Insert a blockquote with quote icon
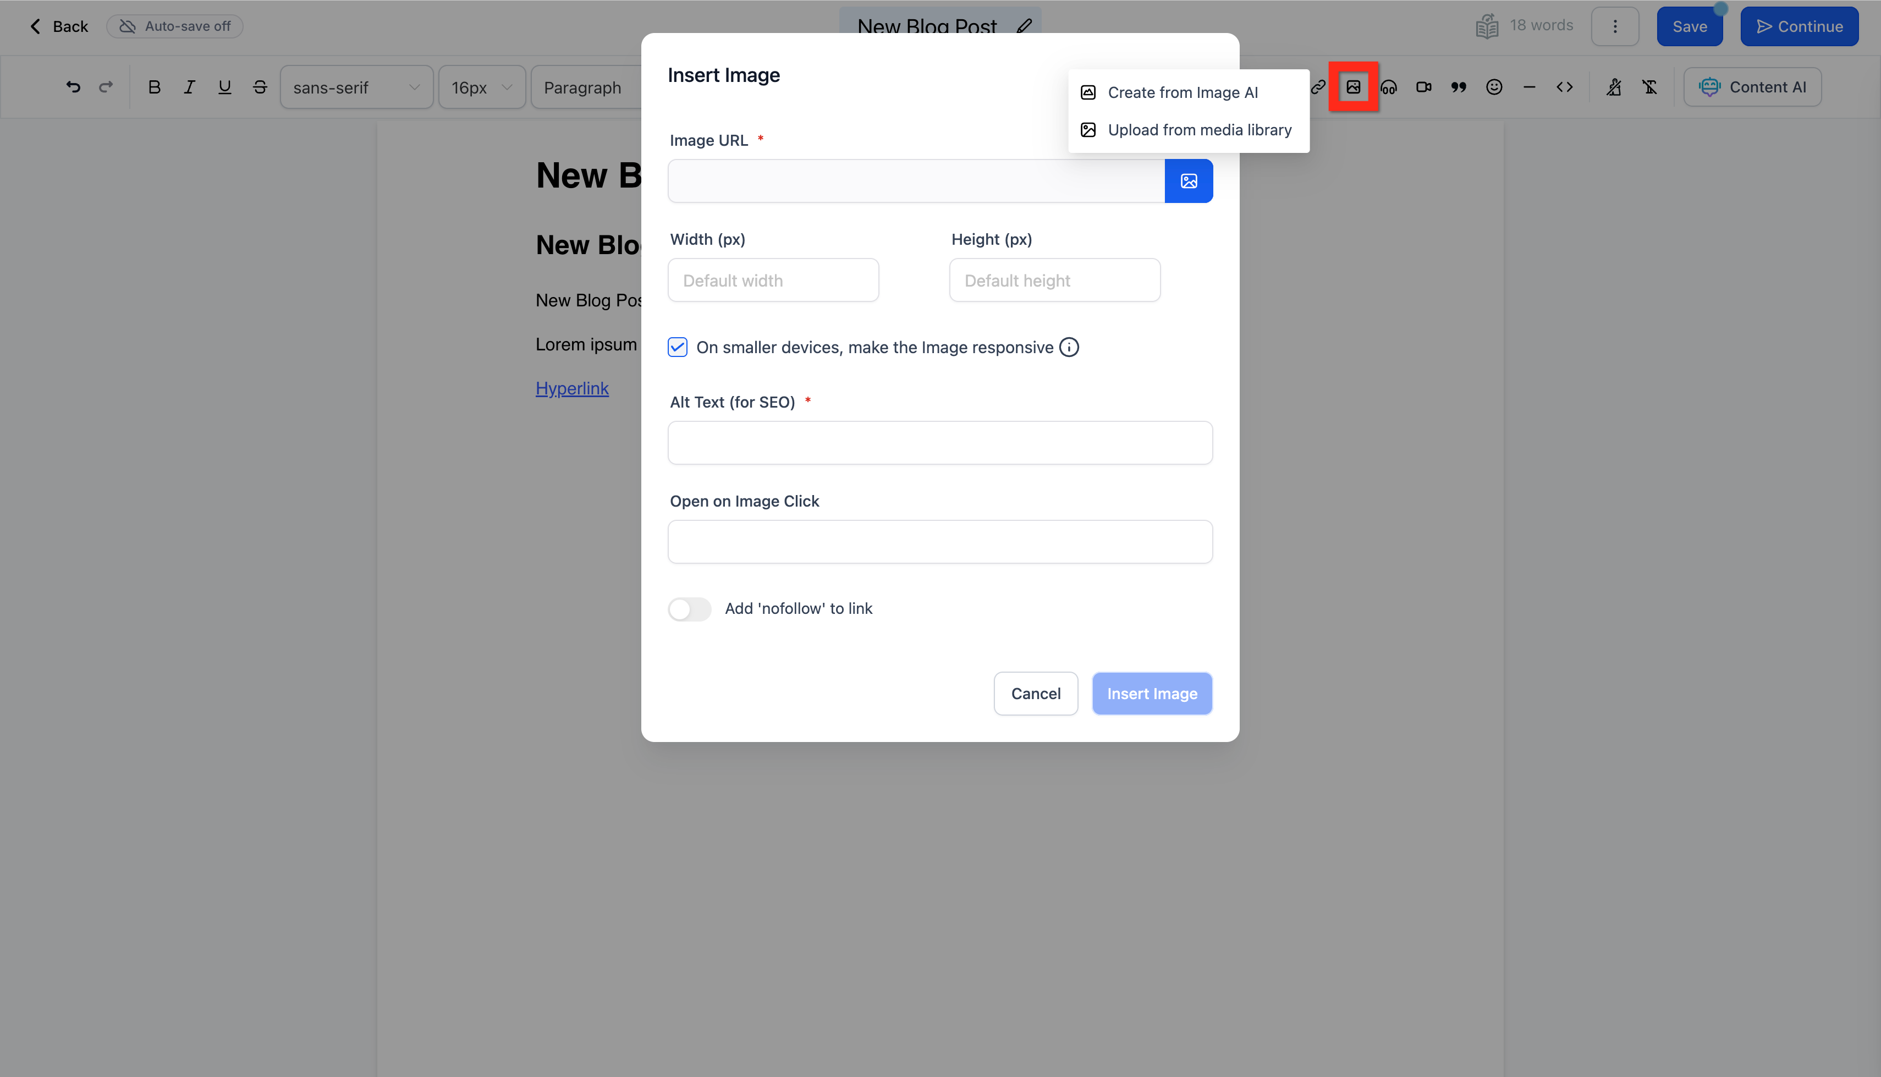Viewport: 1881px width, 1077px height. click(x=1458, y=87)
